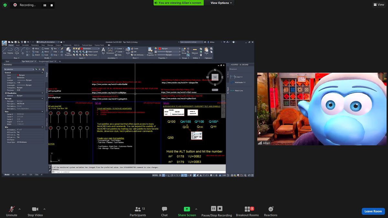Open Zoom Participants panel
This screenshot has height=218, width=388.
(x=138, y=211)
